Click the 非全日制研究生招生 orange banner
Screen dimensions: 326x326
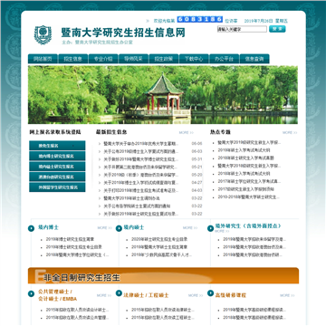pos(163,275)
